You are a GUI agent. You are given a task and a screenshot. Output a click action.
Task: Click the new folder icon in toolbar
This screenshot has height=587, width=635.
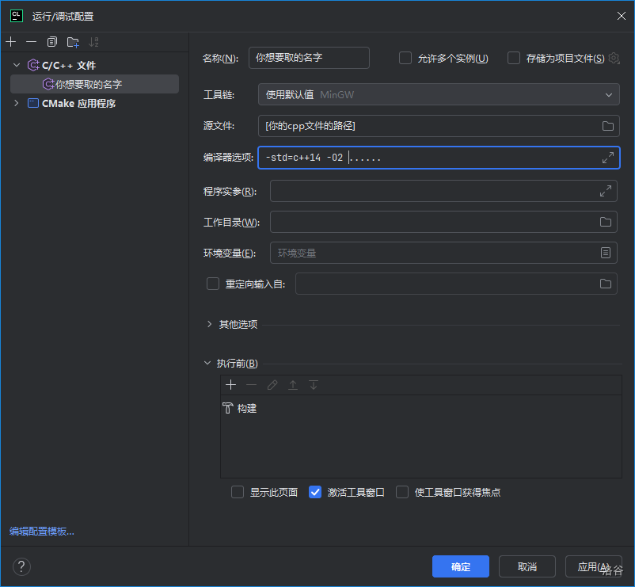point(73,42)
